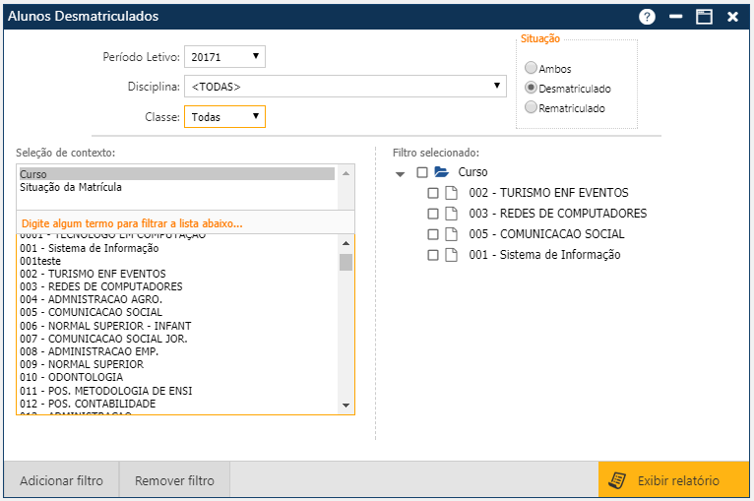Select Situação da Matrícula context
This screenshot has width=754, height=501.
point(70,187)
